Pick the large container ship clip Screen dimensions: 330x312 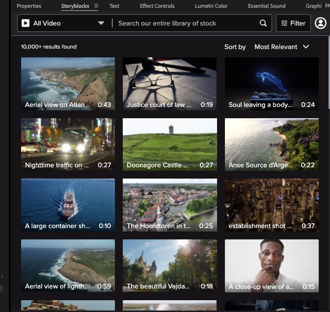point(68,205)
